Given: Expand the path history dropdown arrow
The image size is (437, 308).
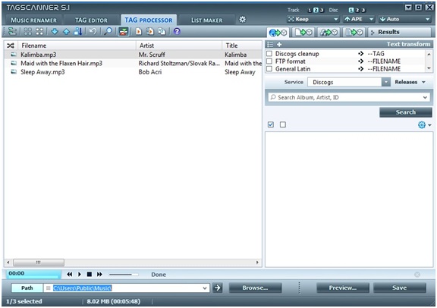Looking at the screenshot, I should (x=205, y=288).
